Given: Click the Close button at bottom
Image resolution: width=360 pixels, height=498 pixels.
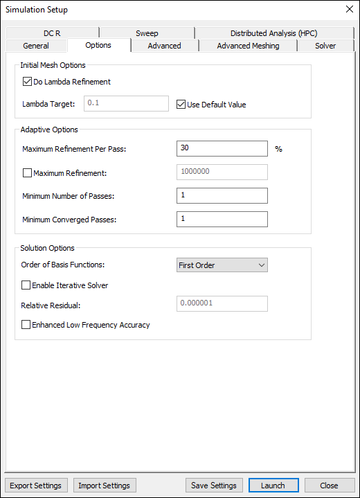Looking at the screenshot, I should click(x=330, y=486).
